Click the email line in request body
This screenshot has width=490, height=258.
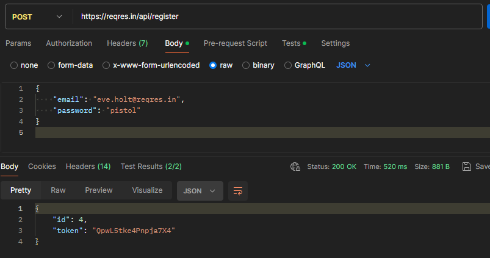pyautogui.click(x=119, y=99)
